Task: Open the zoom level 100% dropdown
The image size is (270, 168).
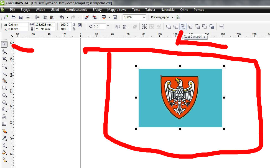Action: [x=144, y=17]
